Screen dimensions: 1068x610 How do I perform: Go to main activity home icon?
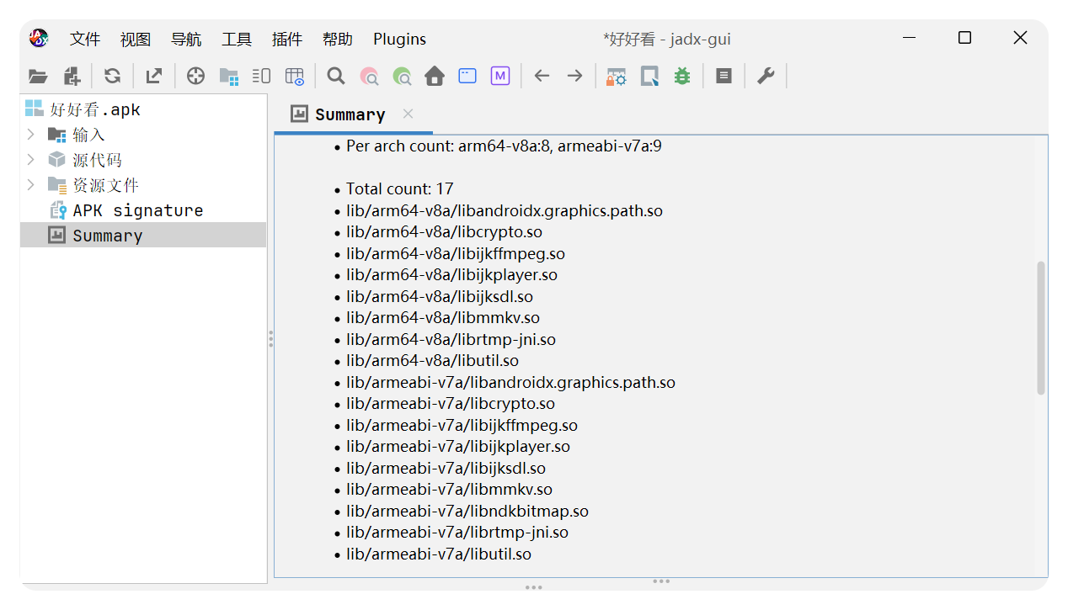[435, 77]
